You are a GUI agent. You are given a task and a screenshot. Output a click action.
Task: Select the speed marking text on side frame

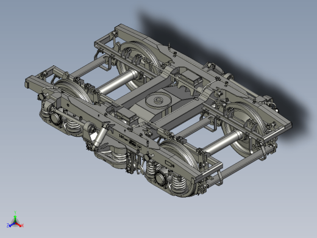(x=123, y=138)
